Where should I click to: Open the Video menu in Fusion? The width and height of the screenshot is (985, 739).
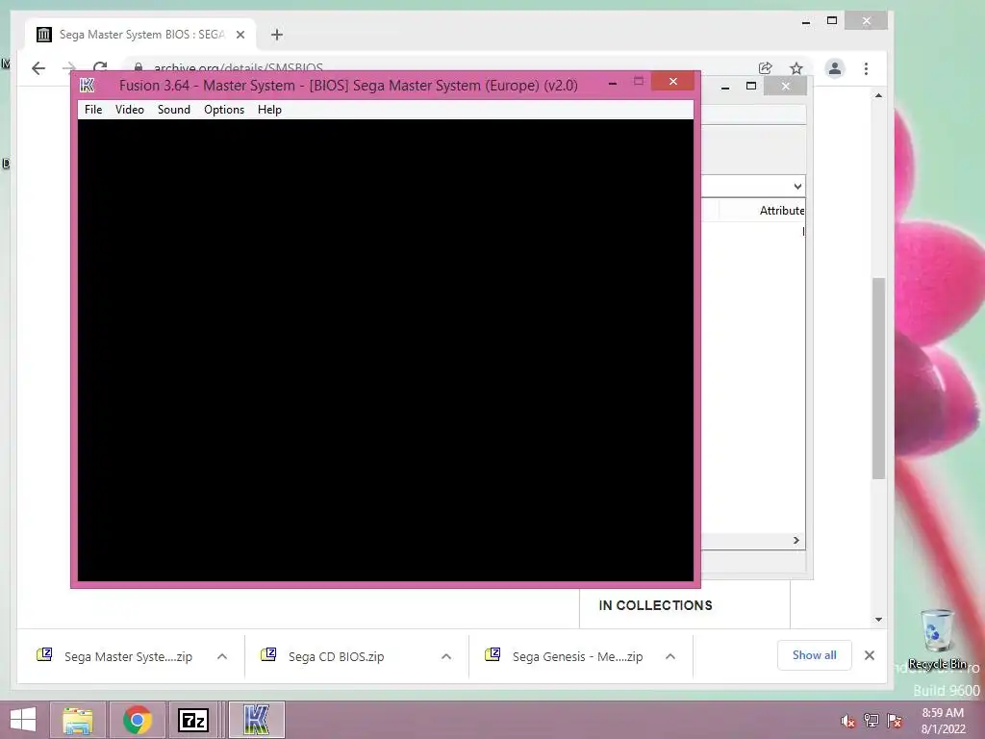130,110
